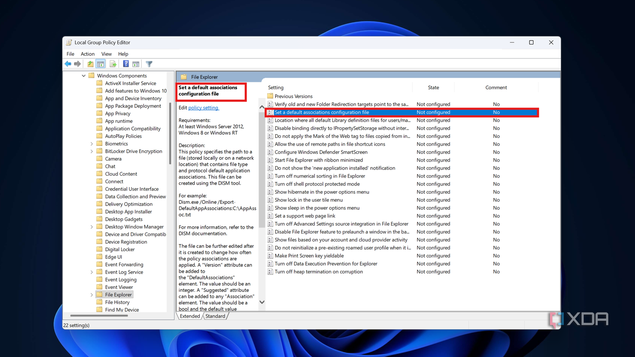Image resolution: width=635 pixels, height=357 pixels.
Task: Collapse the Windows Components tree node
Action: coord(83,76)
